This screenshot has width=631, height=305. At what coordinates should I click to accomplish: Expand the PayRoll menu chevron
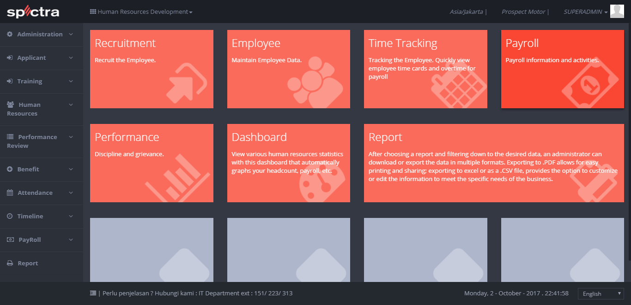pos(71,240)
